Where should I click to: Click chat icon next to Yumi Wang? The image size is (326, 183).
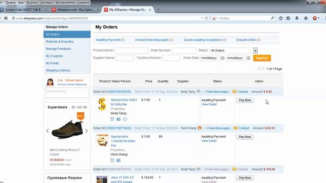click(200, 128)
